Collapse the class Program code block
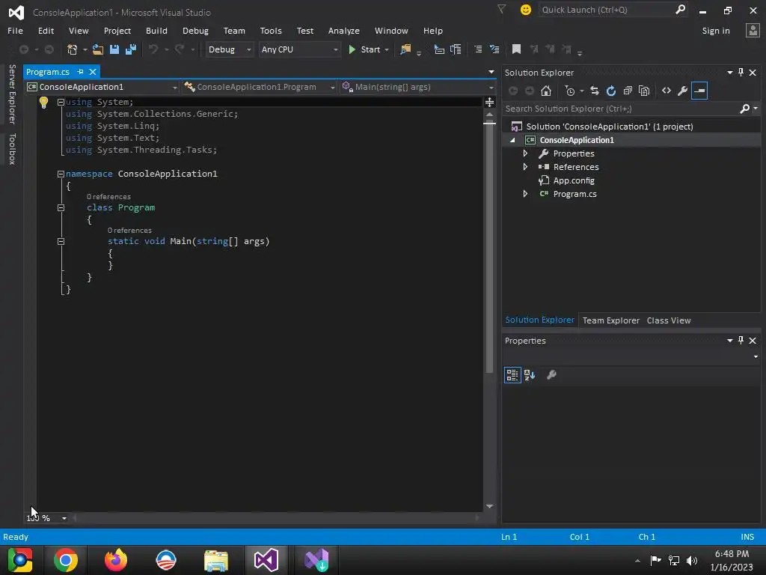This screenshot has height=575, width=766. point(61,208)
